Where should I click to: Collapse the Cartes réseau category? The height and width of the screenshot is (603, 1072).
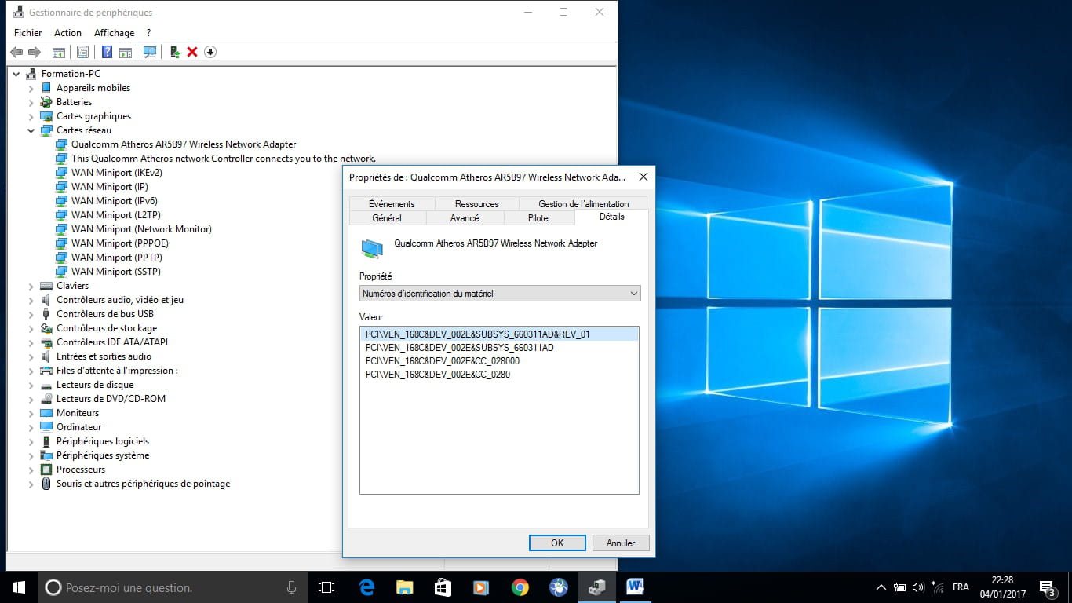(x=31, y=130)
